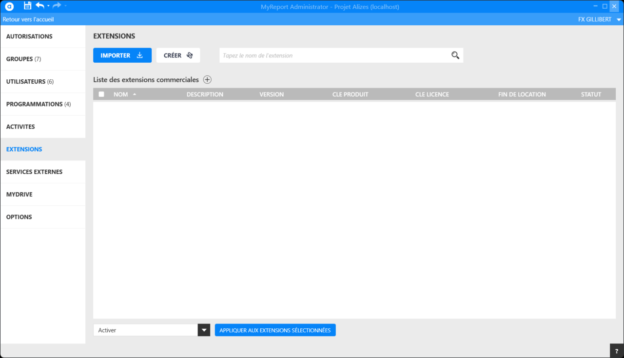This screenshot has width=624, height=358.
Task: Open help with the question mark icon
Action: [x=617, y=351]
